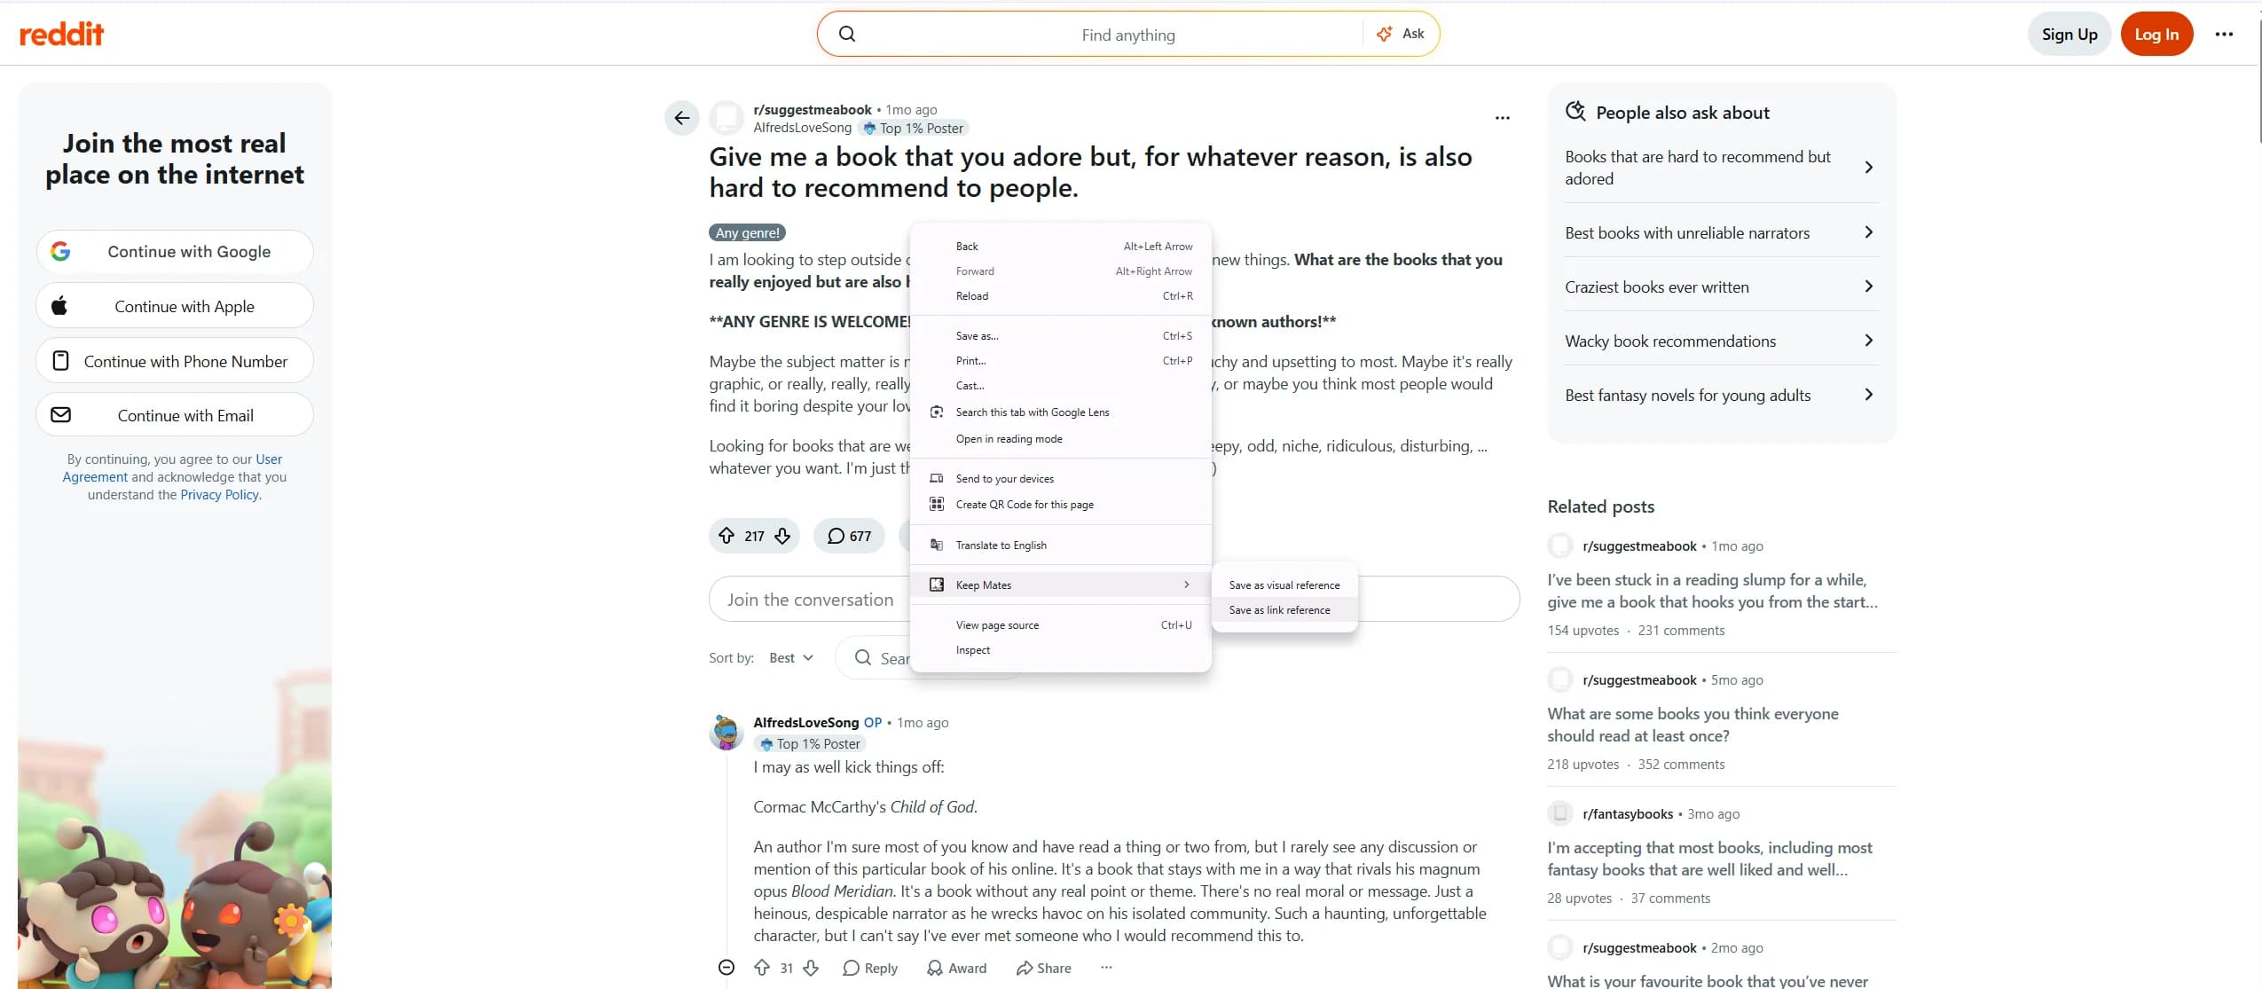Reply to the AlfredsLoveSong comment
The height and width of the screenshot is (989, 2262).
[870, 968]
